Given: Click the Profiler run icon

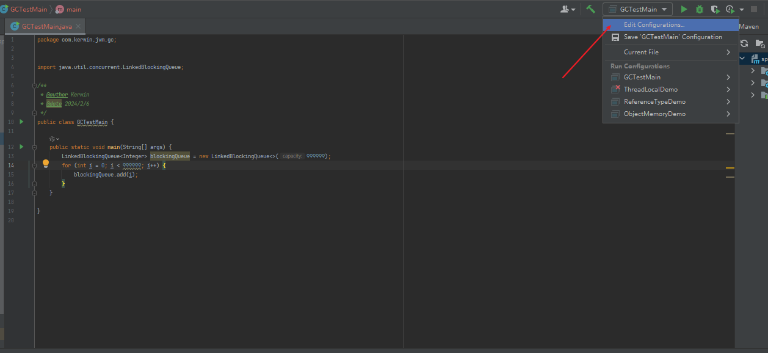Looking at the screenshot, I should 730,9.
